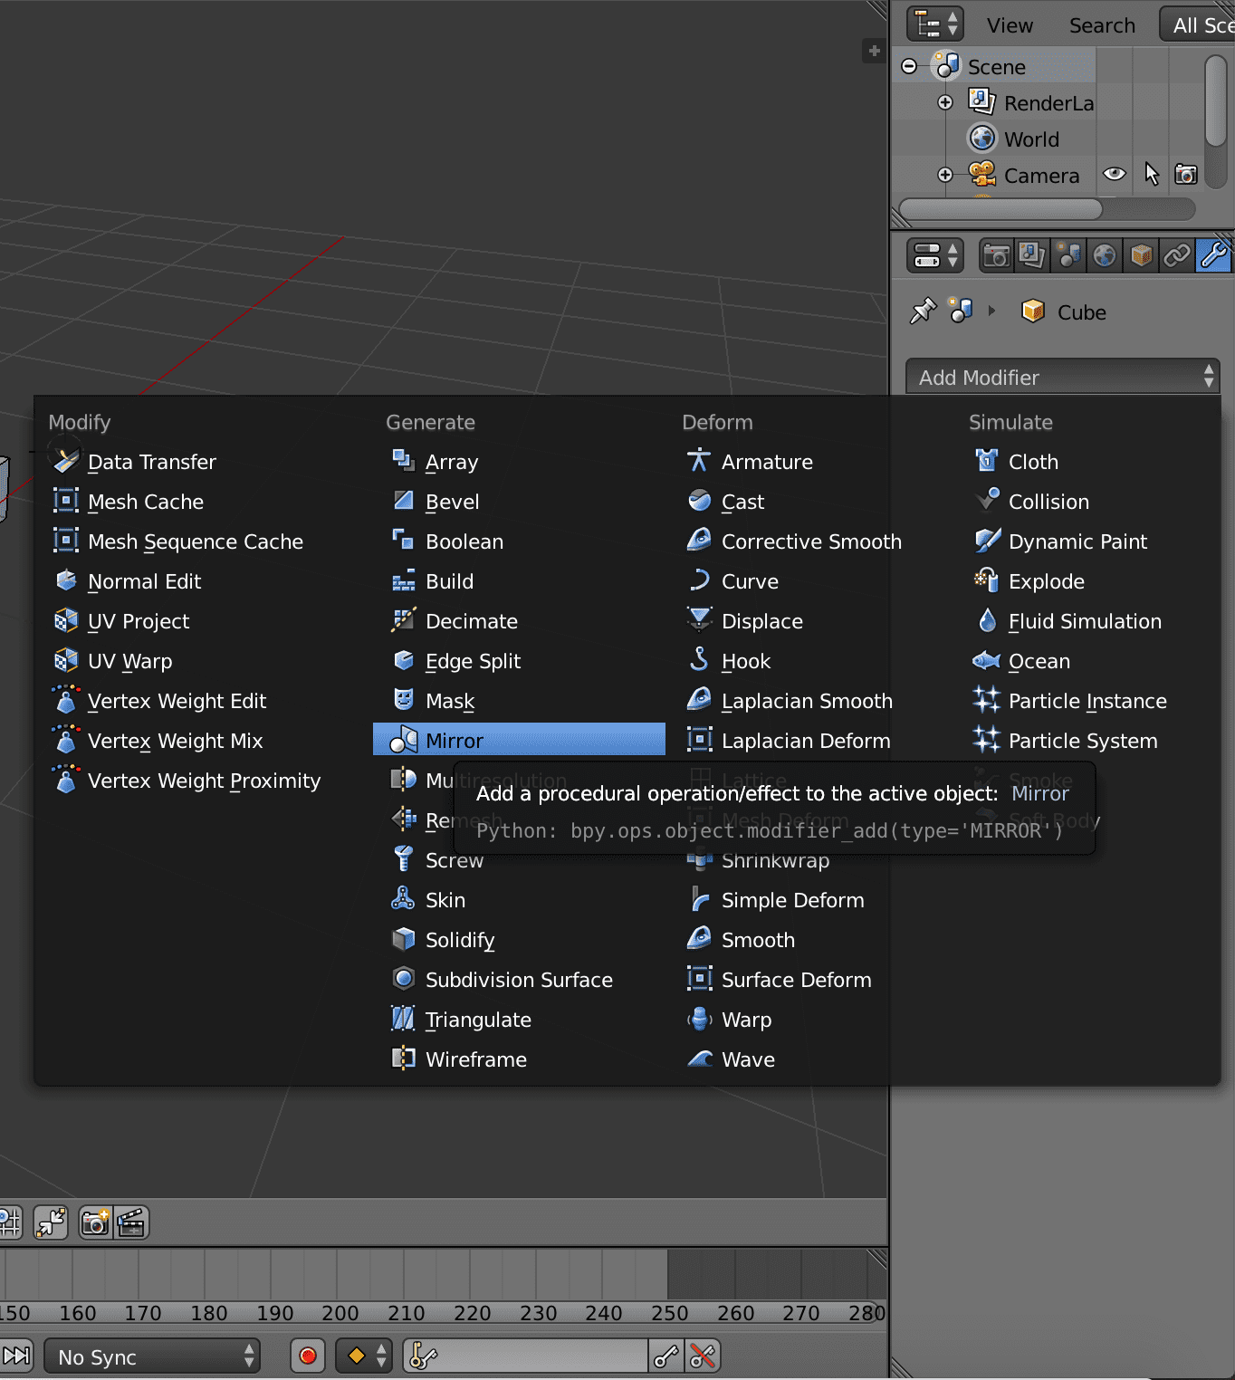Click the OpenGL render image camera icon
The height and width of the screenshot is (1380, 1235).
coord(94,1222)
